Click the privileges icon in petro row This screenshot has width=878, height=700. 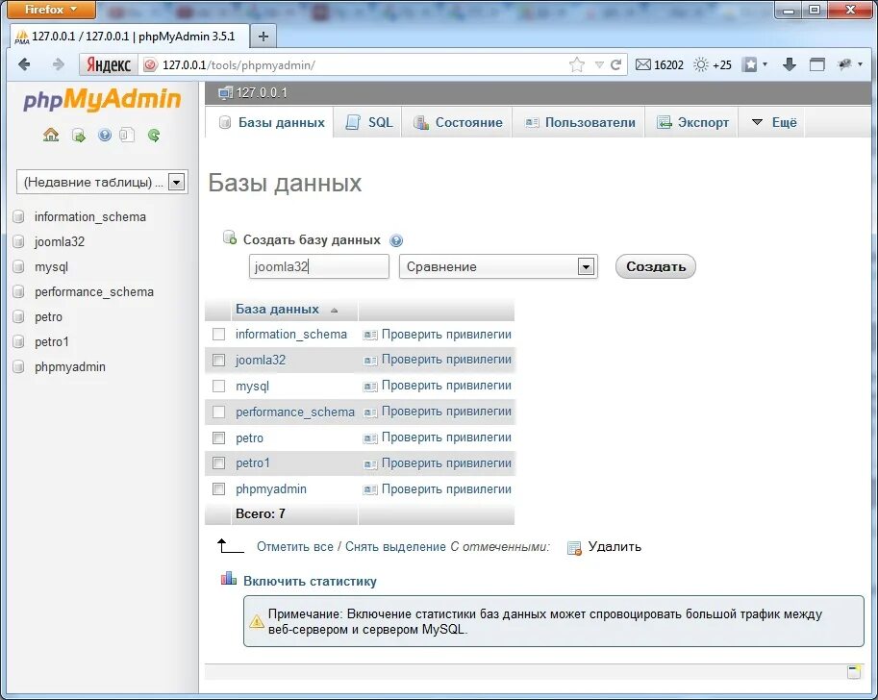(x=370, y=438)
